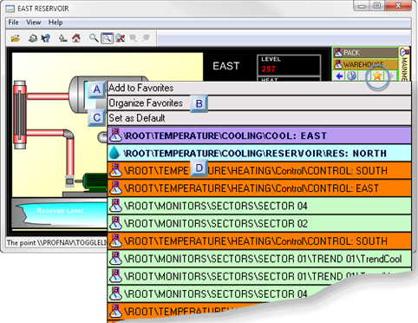Click the open folder toolbar icon
Screen dimensions: 418x323
(16, 38)
